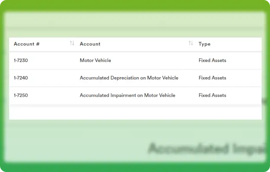Click Fixed Assets type in 1-7250 row
This screenshot has width=270, height=172.
(x=212, y=95)
